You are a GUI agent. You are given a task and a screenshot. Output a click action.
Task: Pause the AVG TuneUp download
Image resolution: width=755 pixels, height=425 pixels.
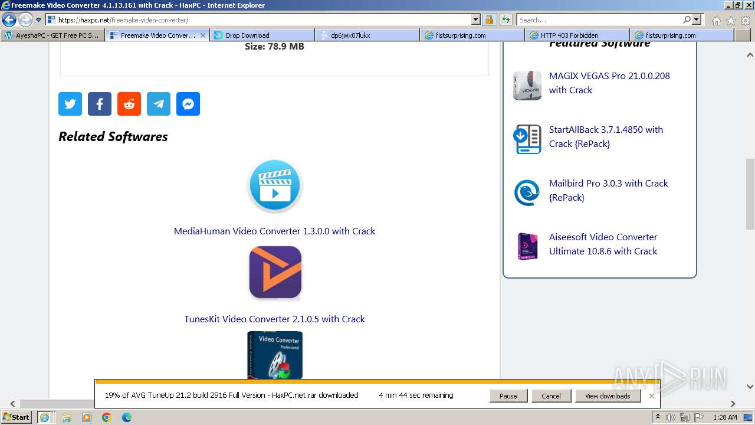(508, 396)
